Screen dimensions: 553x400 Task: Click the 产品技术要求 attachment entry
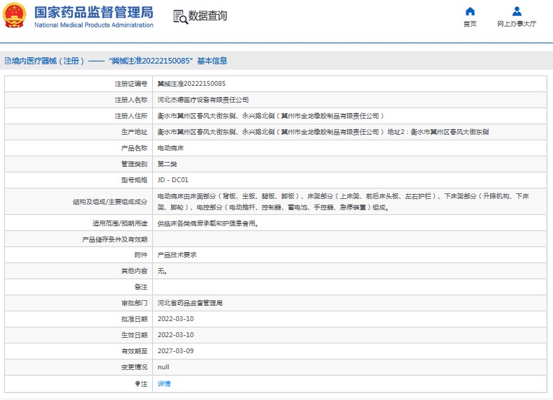(177, 255)
